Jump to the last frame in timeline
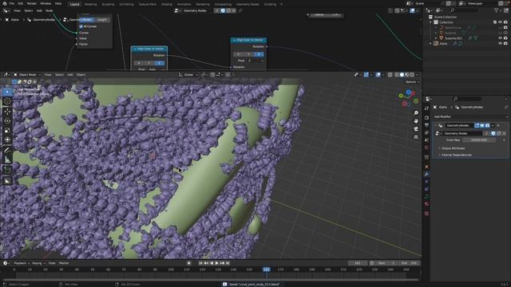Image resolution: width=511 pixels, height=287 pixels. click(x=228, y=263)
